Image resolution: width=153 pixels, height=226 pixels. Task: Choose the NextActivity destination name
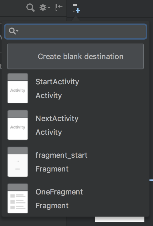click(57, 118)
